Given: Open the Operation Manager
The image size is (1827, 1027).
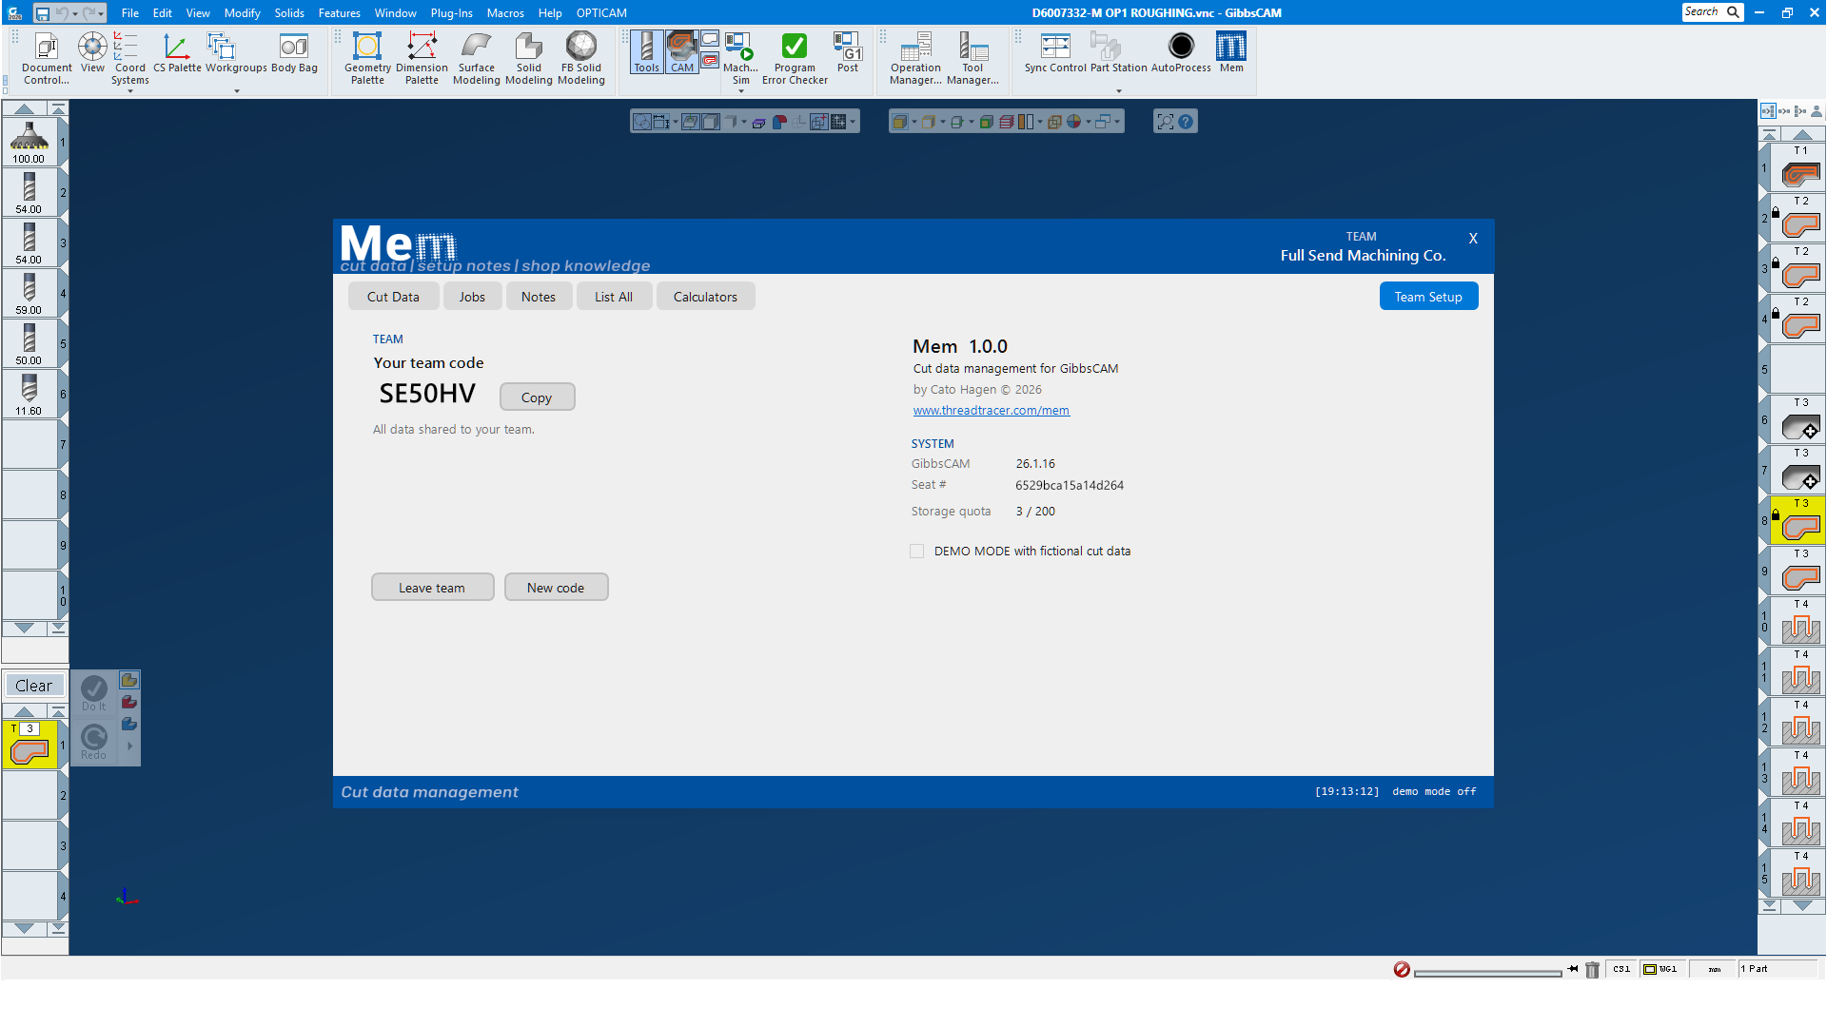Looking at the screenshot, I should click(915, 58).
